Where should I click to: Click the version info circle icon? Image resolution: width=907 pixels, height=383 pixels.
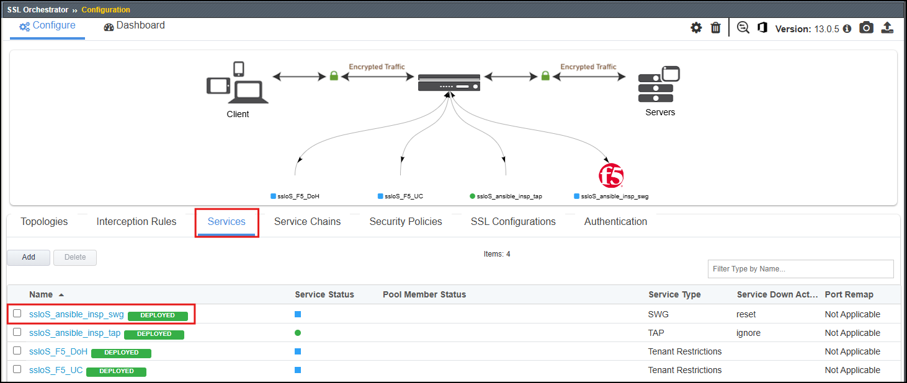coord(847,29)
